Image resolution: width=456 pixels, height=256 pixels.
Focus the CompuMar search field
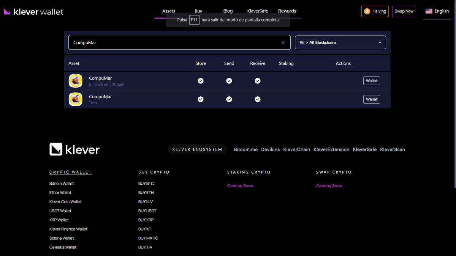179,42
